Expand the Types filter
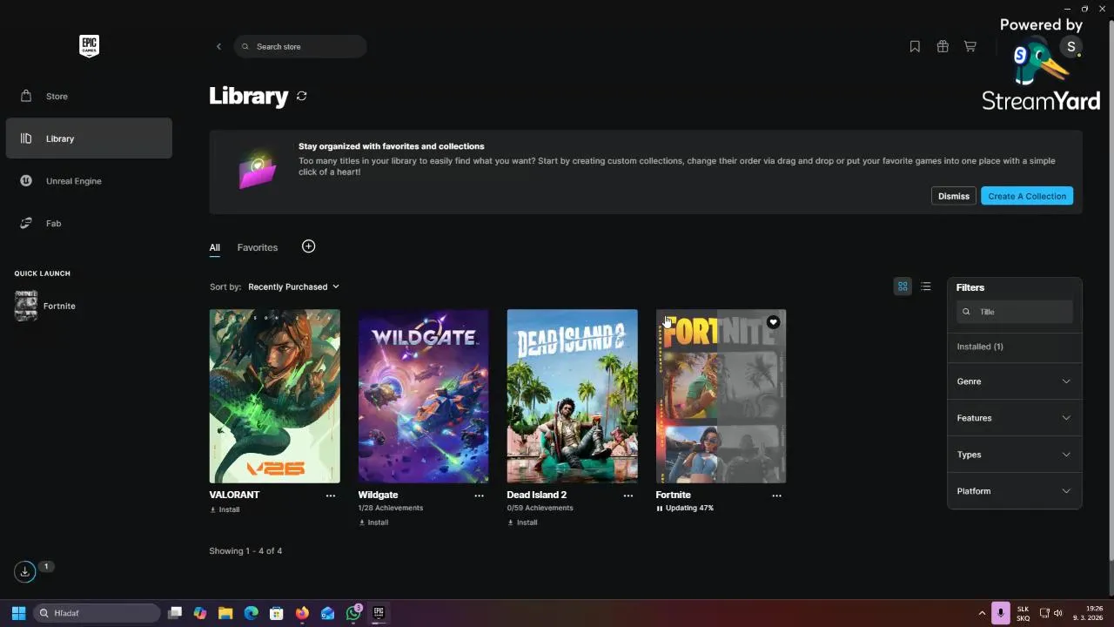Screen dimensions: 1114x627 1014,455
